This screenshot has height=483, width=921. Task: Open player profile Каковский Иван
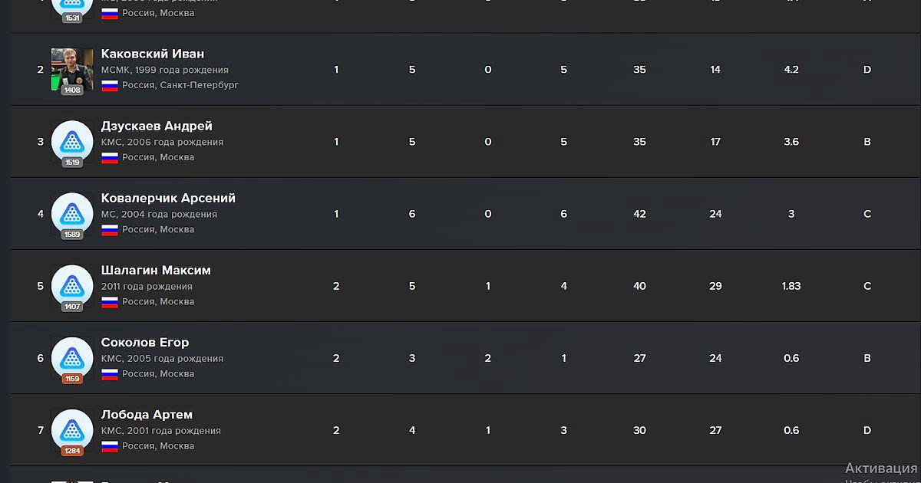(153, 54)
